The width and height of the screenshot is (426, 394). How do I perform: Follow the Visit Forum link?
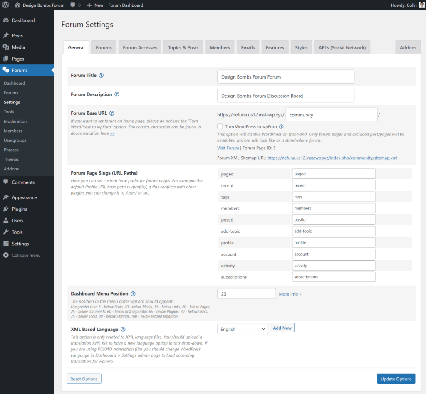tap(228, 148)
